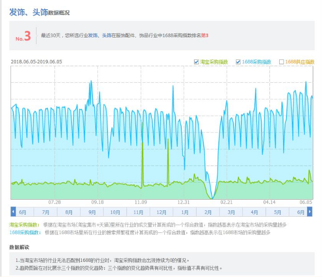Uncheck the 1688采购指数 checkbox
The width and height of the screenshot is (322, 277).
[x=238, y=62]
